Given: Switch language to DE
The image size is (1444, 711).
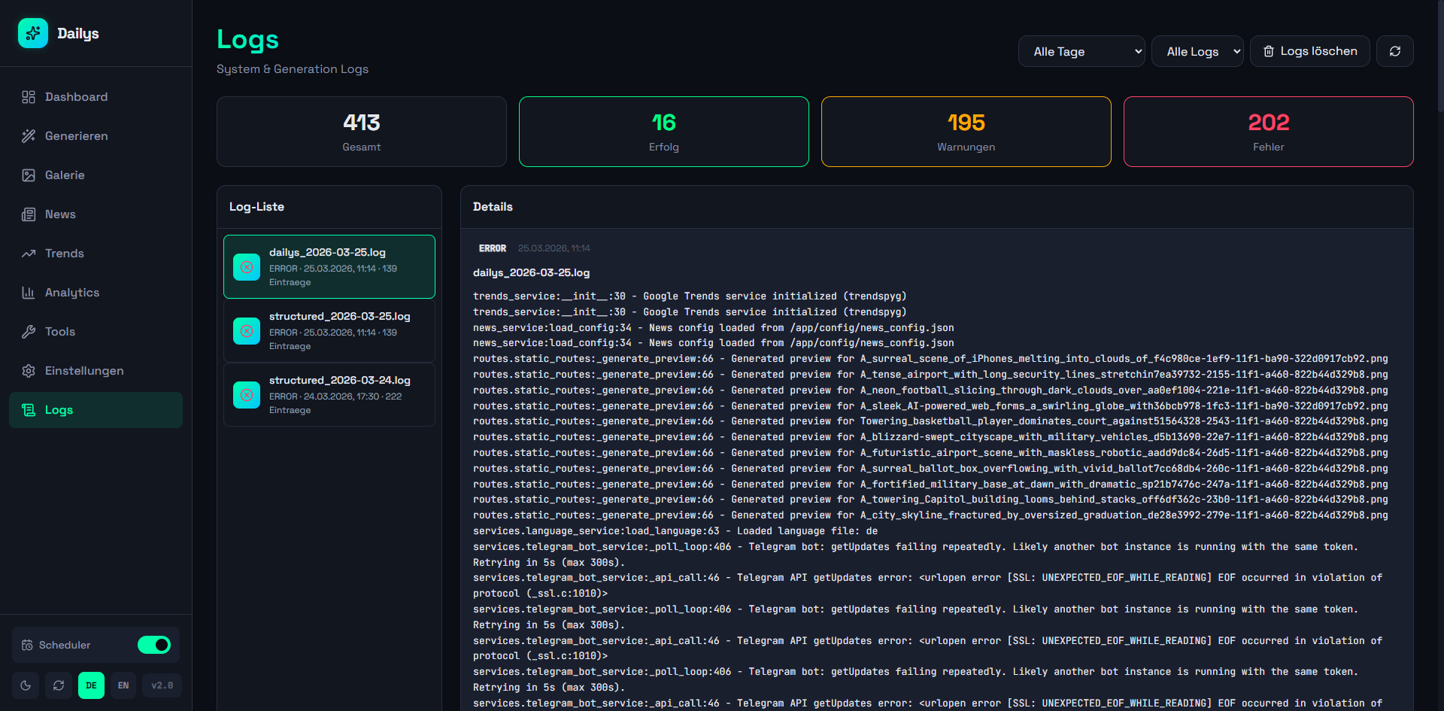Looking at the screenshot, I should (91, 685).
